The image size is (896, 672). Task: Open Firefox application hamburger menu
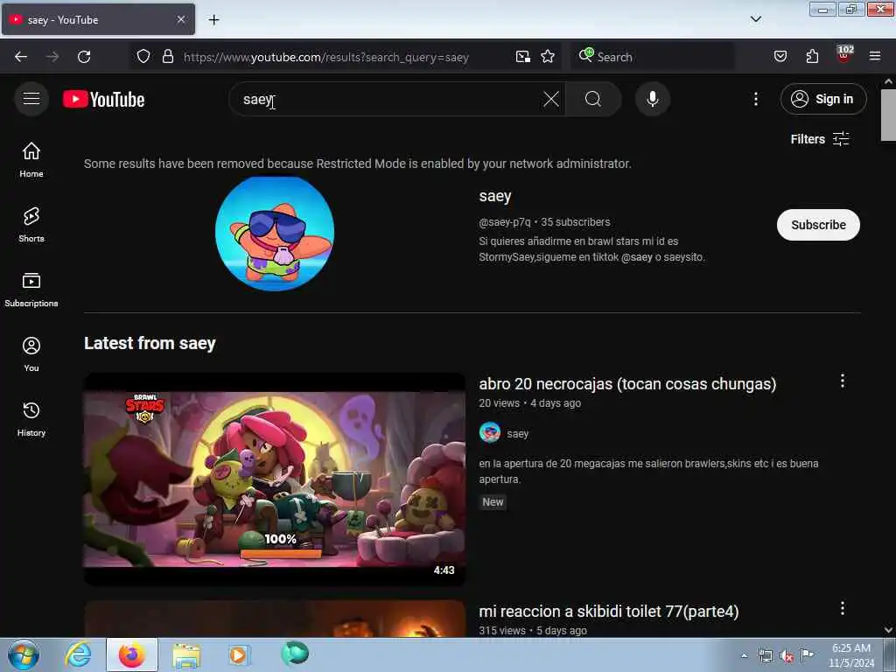tap(875, 56)
